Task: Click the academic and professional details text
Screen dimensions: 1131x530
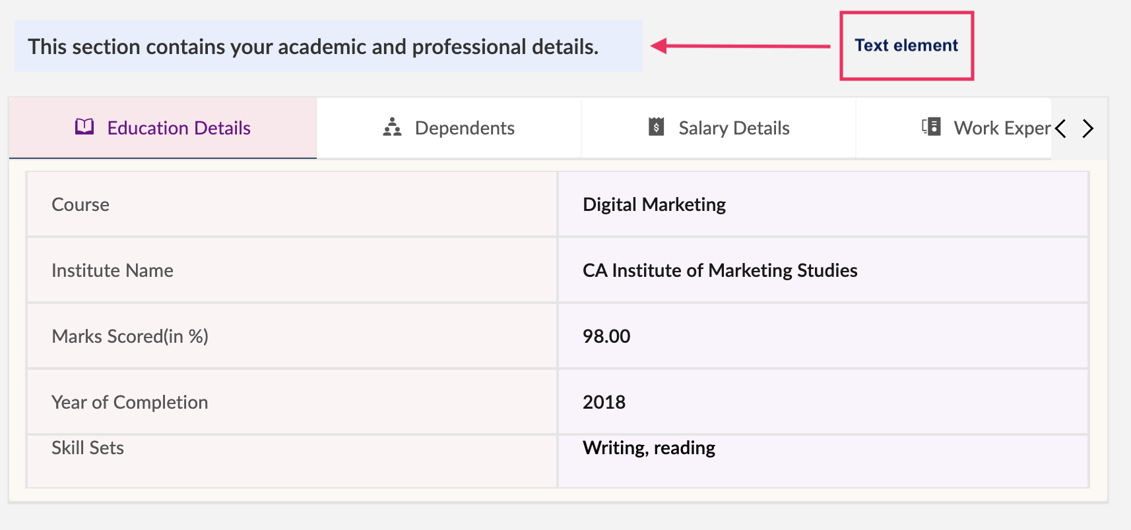Action: point(313,47)
